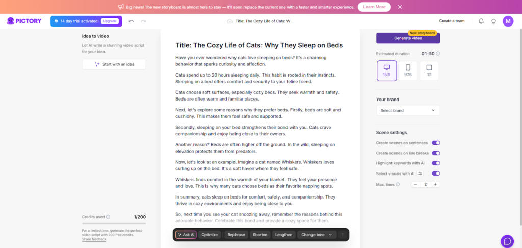Click the Generate video button
The image size is (522, 248).
(x=408, y=38)
